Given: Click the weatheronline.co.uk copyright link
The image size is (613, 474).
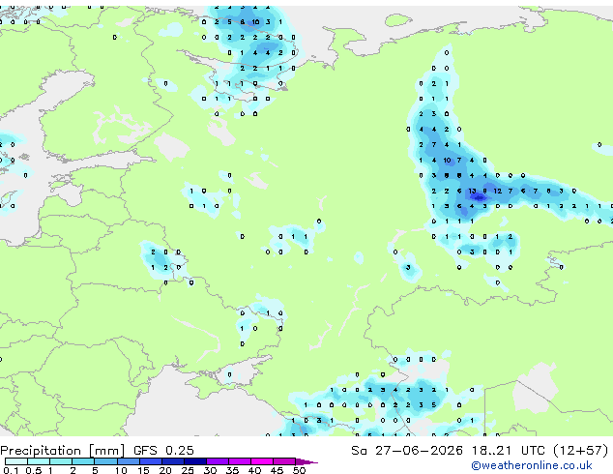Looking at the screenshot, I should [531, 465].
